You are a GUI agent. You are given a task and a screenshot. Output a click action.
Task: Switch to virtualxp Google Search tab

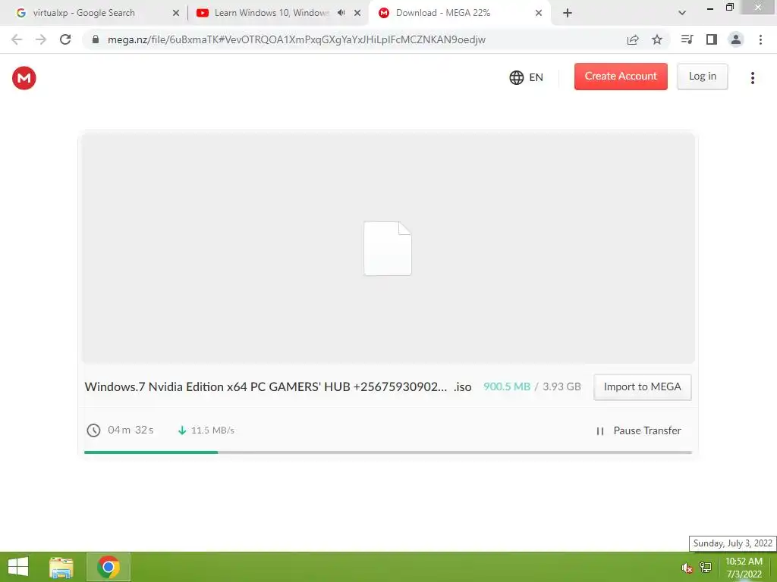click(x=83, y=13)
